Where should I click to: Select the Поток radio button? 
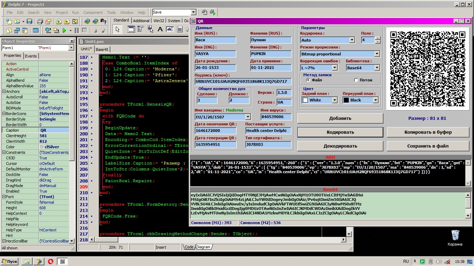(x=356, y=80)
